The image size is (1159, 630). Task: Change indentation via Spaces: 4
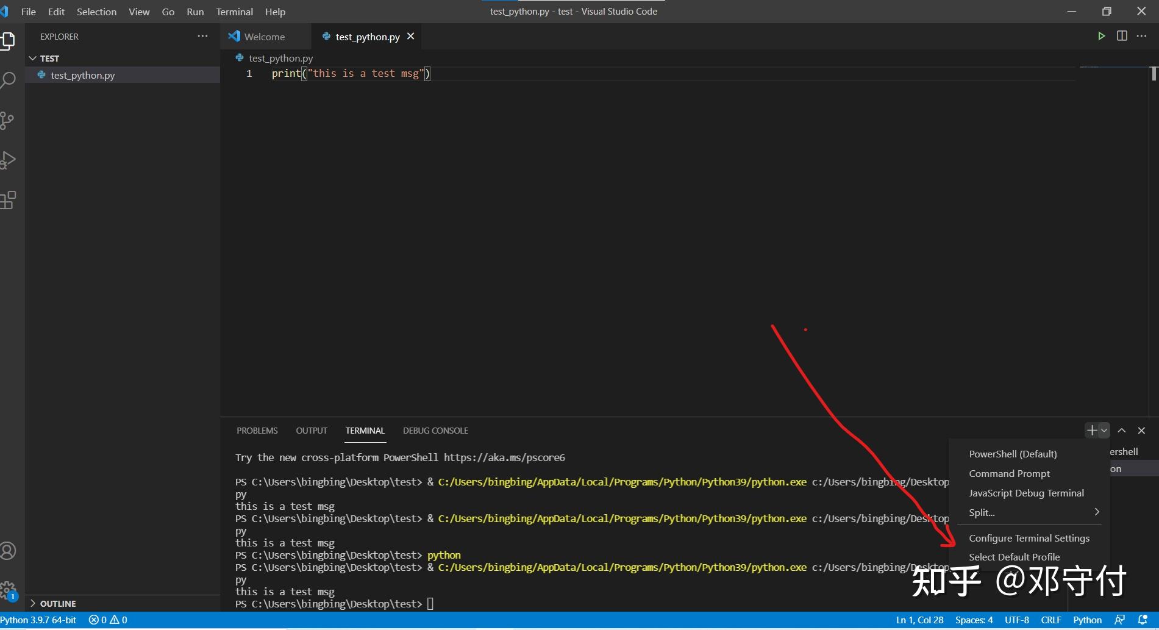tap(974, 620)
